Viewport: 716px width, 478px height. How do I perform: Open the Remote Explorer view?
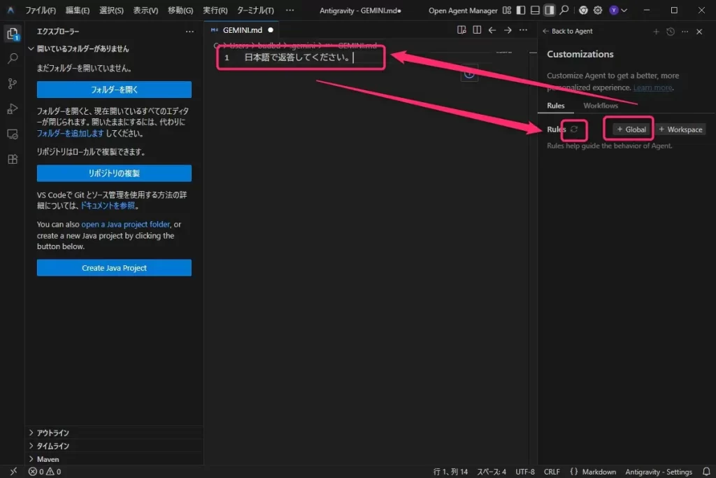click(x=13, y=134)
